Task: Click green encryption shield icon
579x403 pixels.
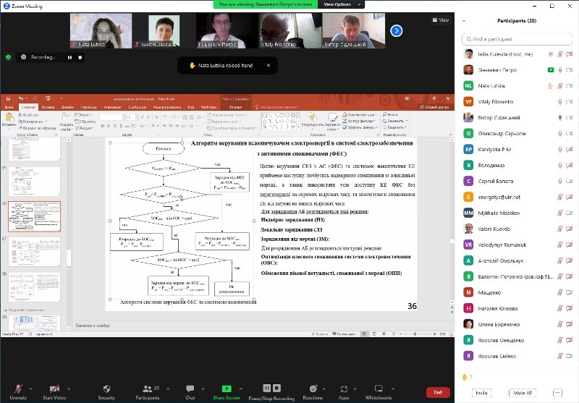Action: [x=9, y=57]
